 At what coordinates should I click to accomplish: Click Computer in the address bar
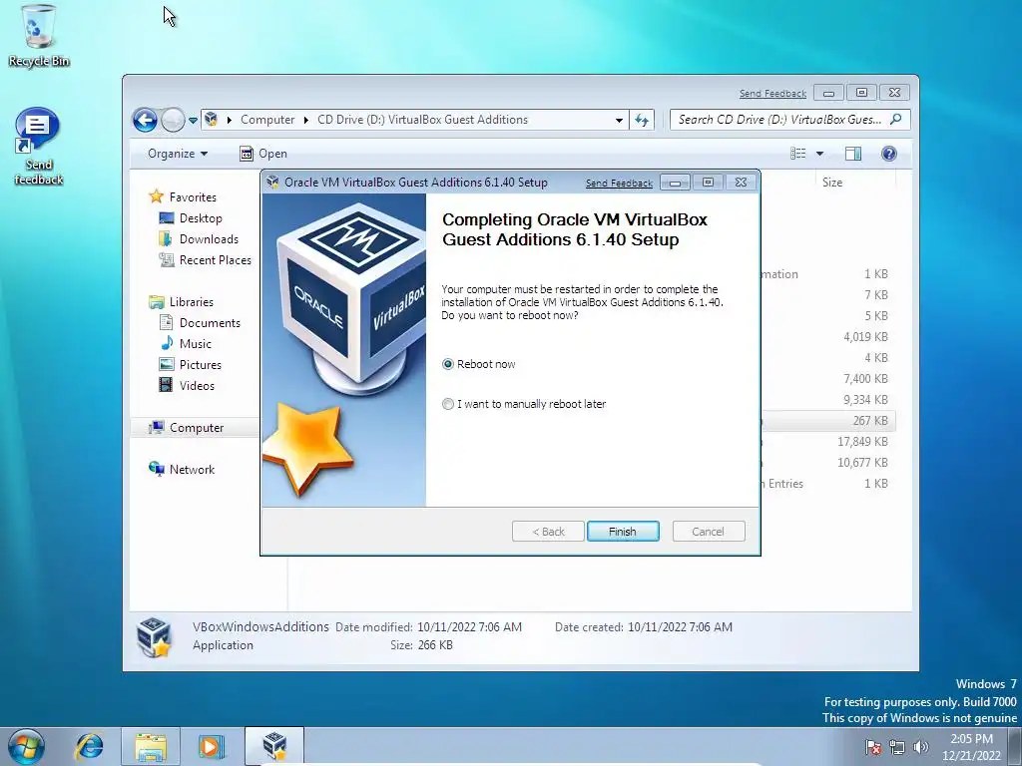click(267, 120)
